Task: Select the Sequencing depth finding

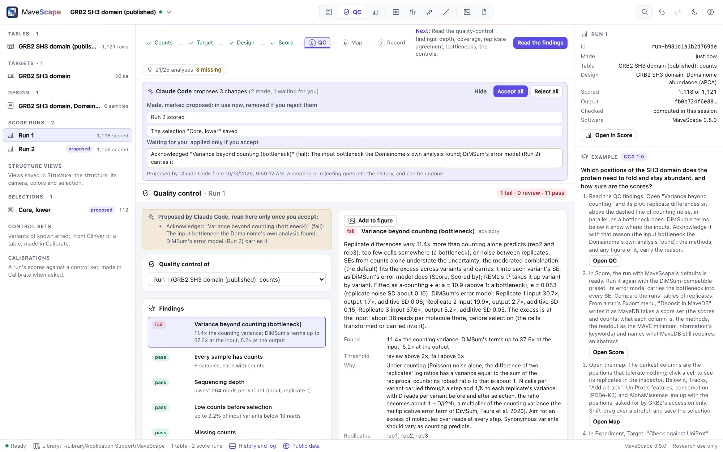Action: point(236,386)
